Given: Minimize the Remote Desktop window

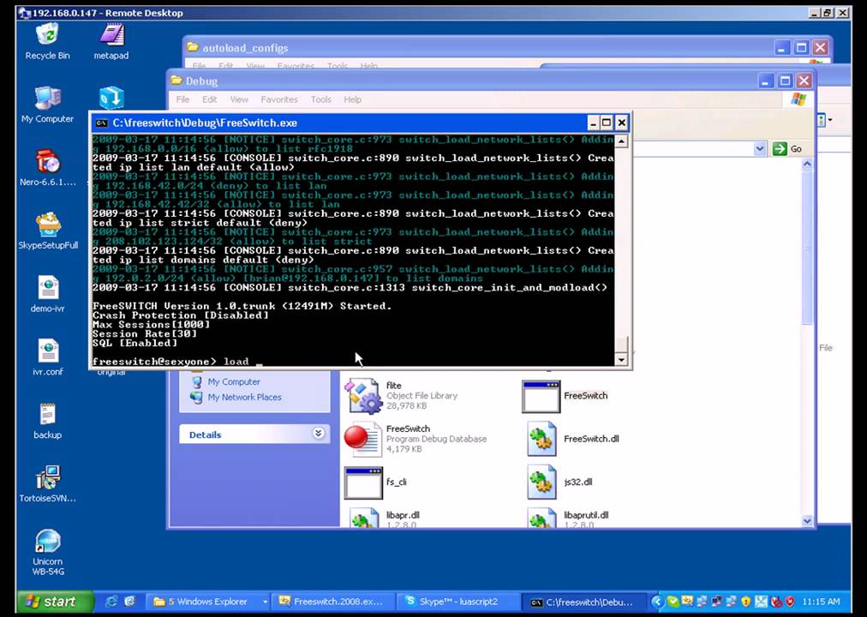Looking at the screenshot, I should click(814, 13).
